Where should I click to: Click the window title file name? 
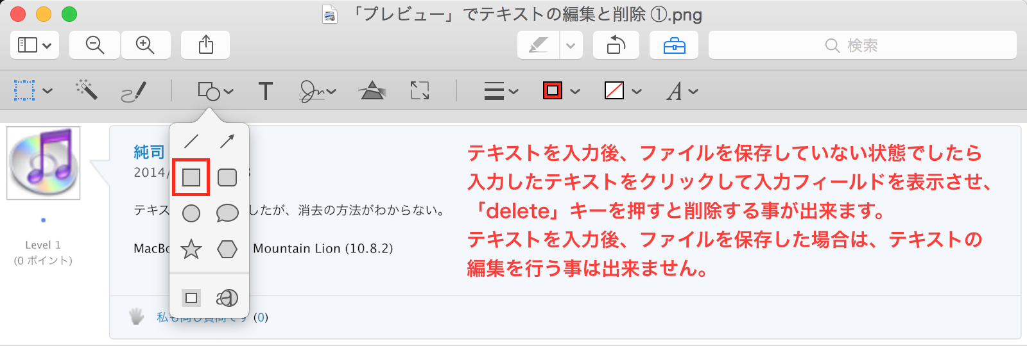pyautogui.click(x=526, y=14)
